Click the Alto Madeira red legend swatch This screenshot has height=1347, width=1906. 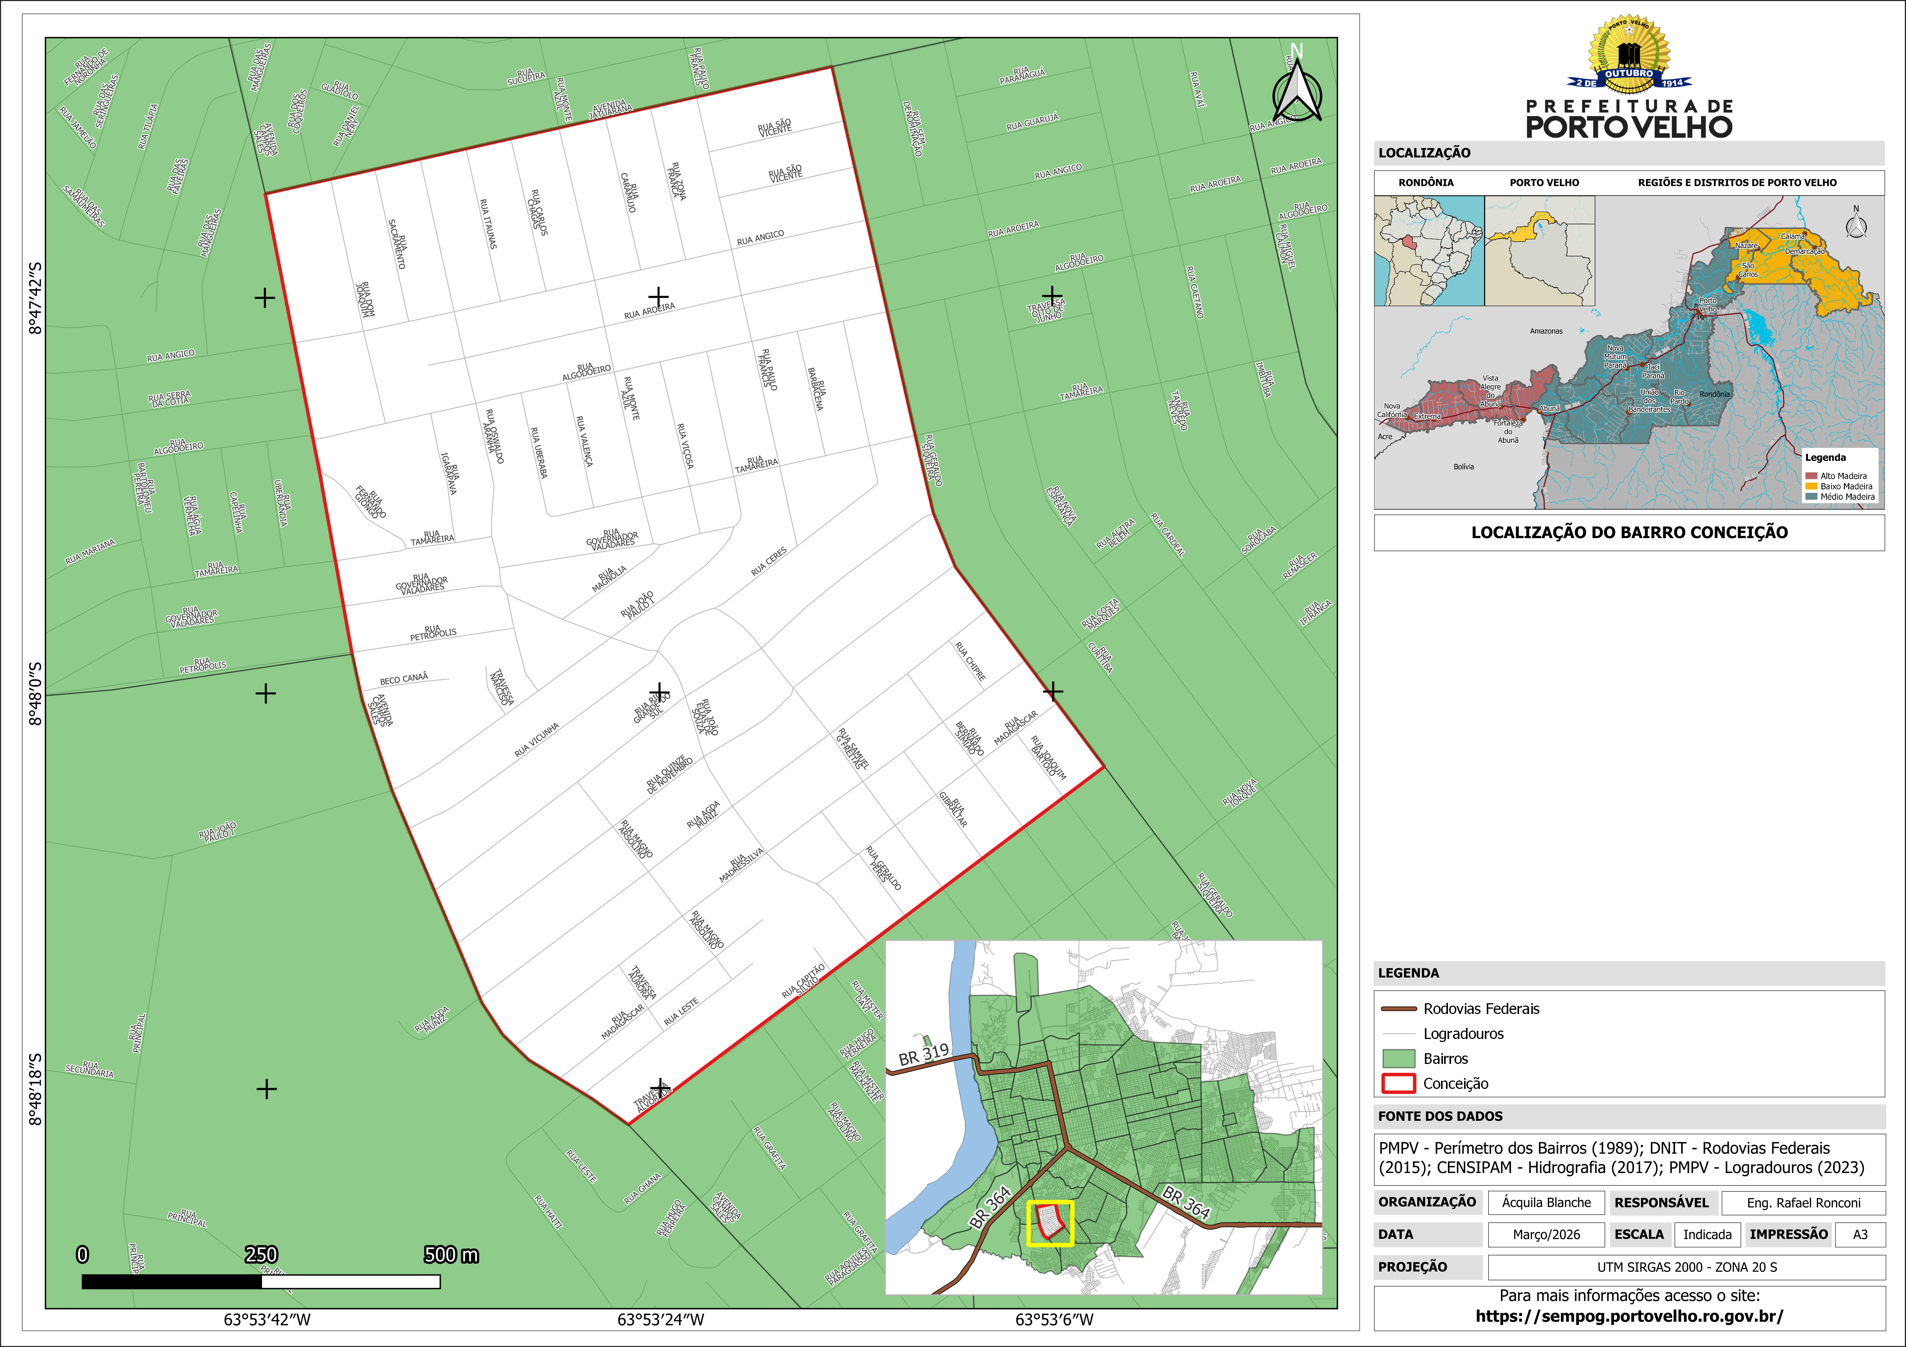(x=1811, y=476)
